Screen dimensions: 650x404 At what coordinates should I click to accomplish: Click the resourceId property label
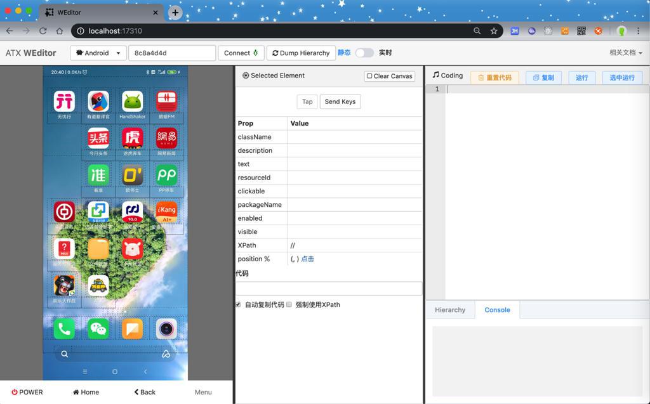pyautogui.click(x=254, y=178)
